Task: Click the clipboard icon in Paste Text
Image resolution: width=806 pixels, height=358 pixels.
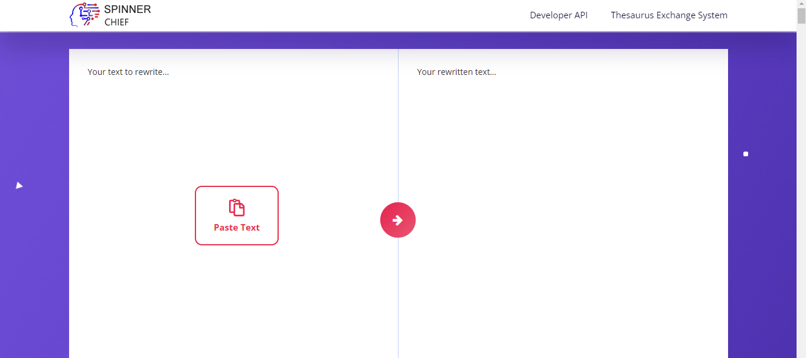Action: point(237,208)
